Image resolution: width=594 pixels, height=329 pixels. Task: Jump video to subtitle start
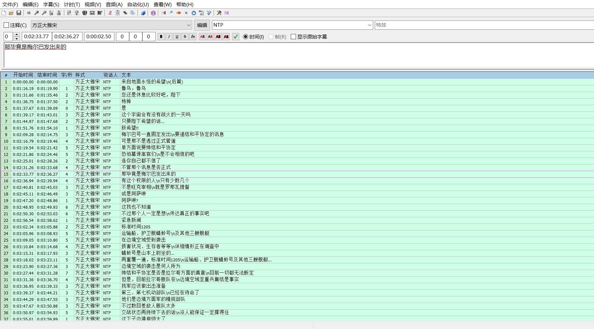click(x=51, y=13)
